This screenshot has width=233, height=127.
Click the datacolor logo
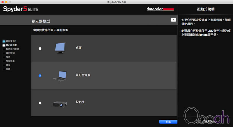[160, 9]
